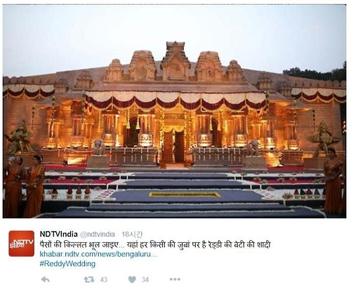View the 43 retweets count
The width and height of the screenshot is (351, 290).
[104, 279]
